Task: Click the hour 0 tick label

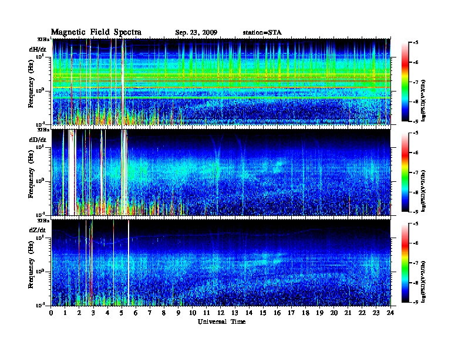Action: tap(51, 313)
